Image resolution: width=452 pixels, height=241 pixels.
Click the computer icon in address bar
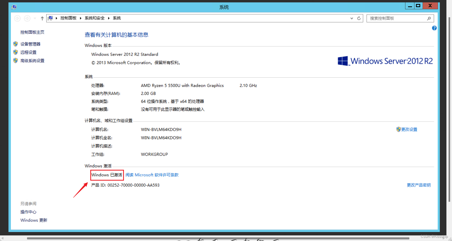tap(50, 18)
